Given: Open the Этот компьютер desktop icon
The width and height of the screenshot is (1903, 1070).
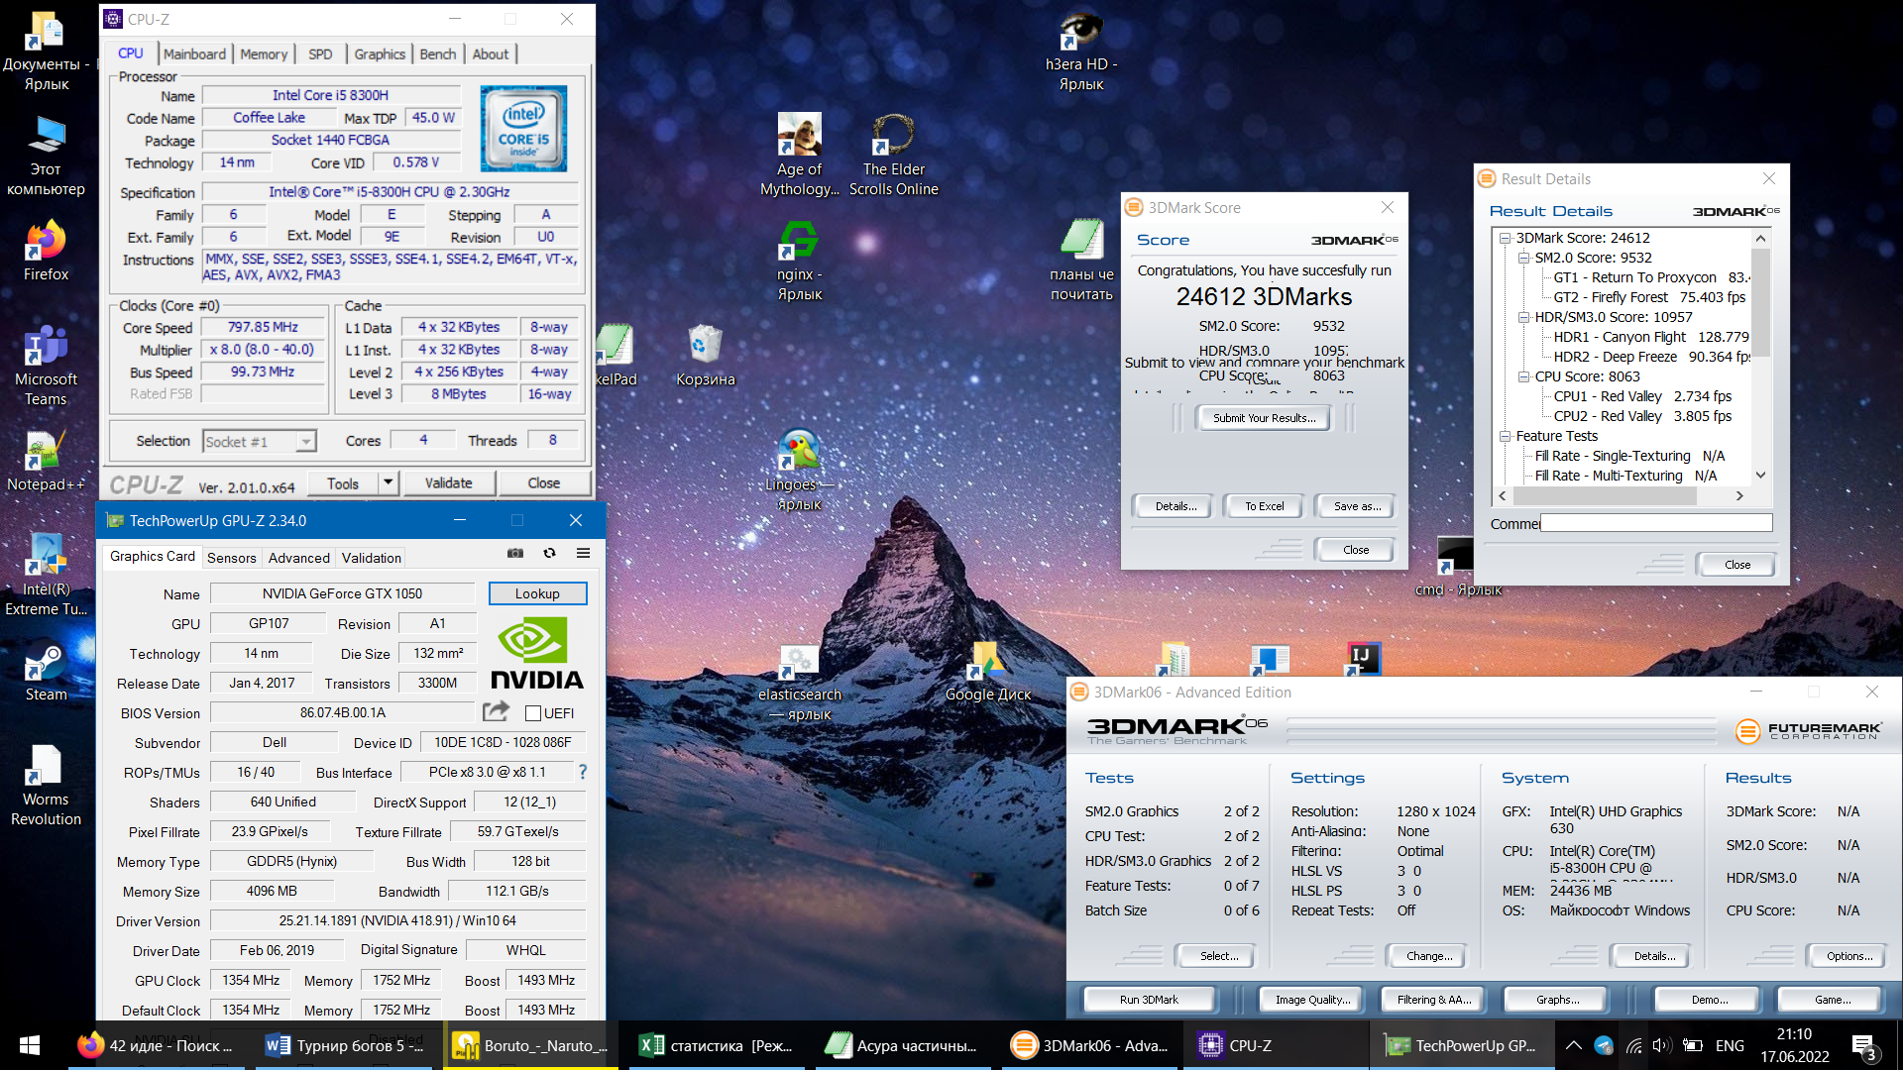Looking at the screenshot, I should coord(46,157).
